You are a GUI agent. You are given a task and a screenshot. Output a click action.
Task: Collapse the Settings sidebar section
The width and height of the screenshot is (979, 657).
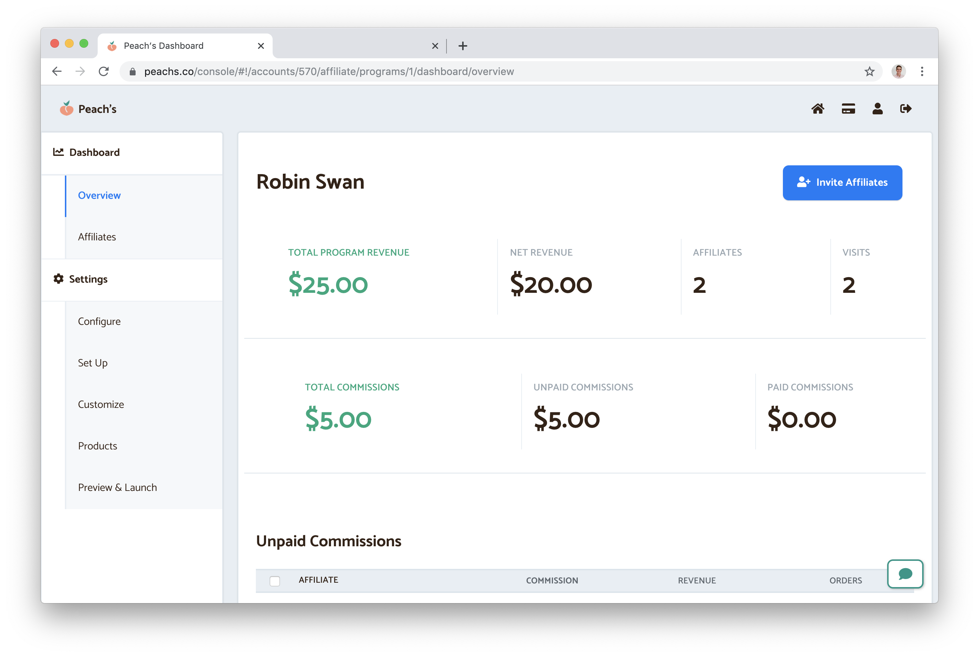(88, 279)
